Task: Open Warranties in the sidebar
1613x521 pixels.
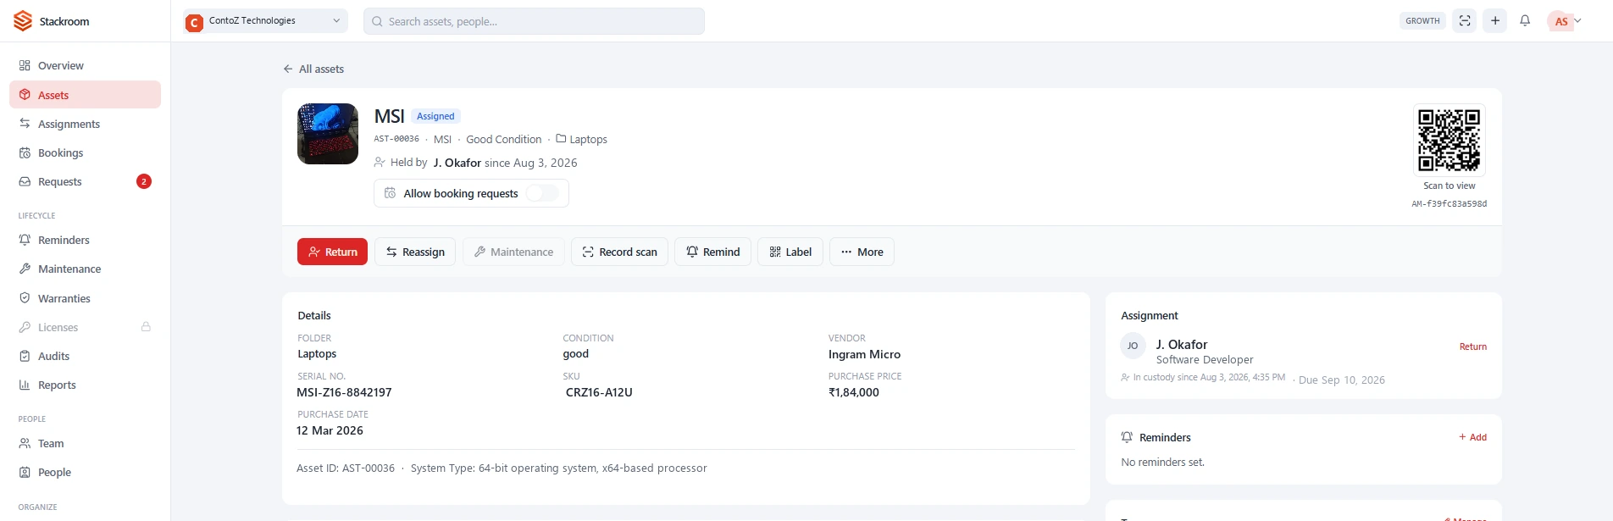Action: coord(85,298)
